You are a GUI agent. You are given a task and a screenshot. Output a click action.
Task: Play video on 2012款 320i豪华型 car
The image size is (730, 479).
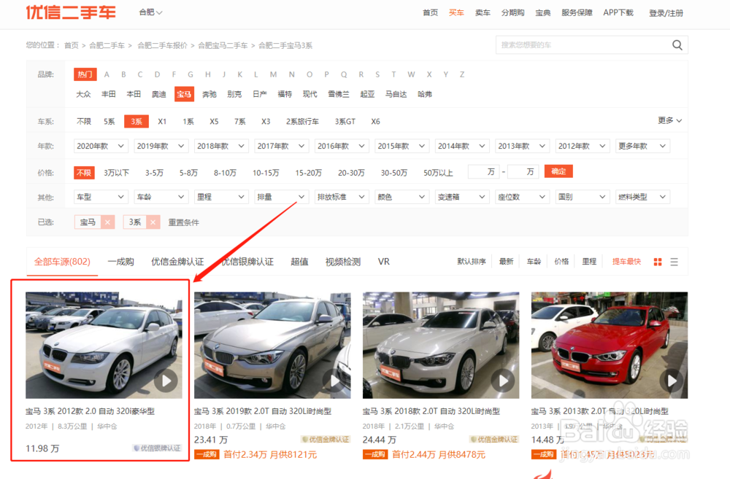(166, 381)
